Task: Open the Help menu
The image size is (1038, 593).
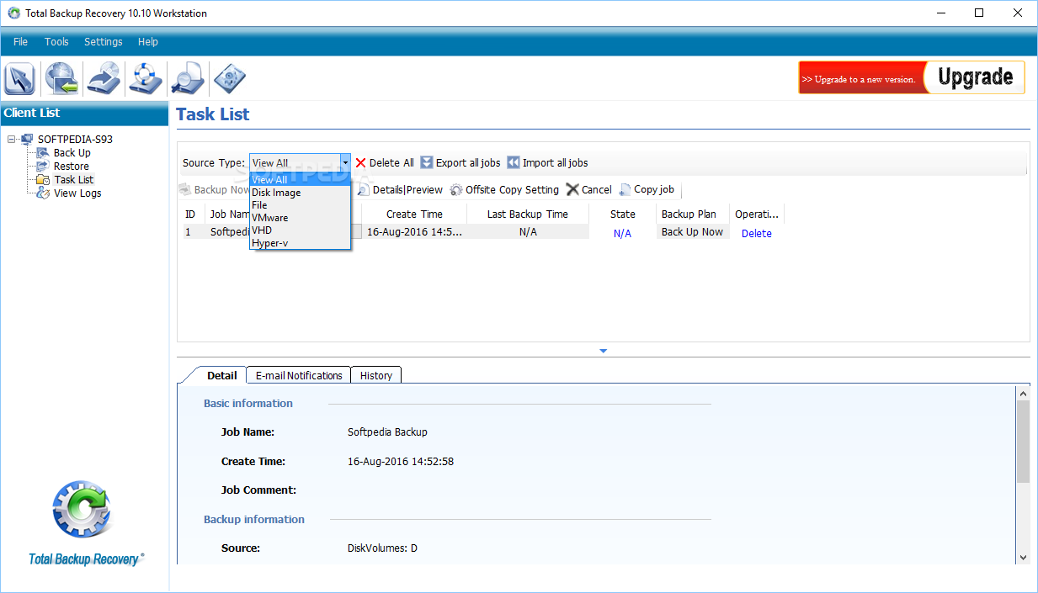Action: (148, 42)
